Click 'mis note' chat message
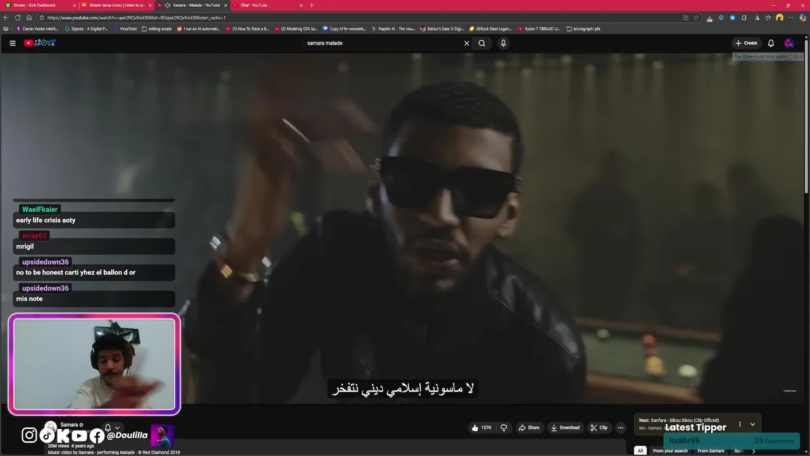The height and width of the screenshot is (456, 810). point(29,298)
